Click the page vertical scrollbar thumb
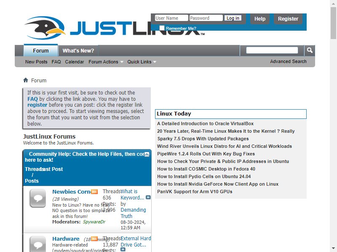Image resolution: width=337 pixels, height=252 pixels. (333, 23)
